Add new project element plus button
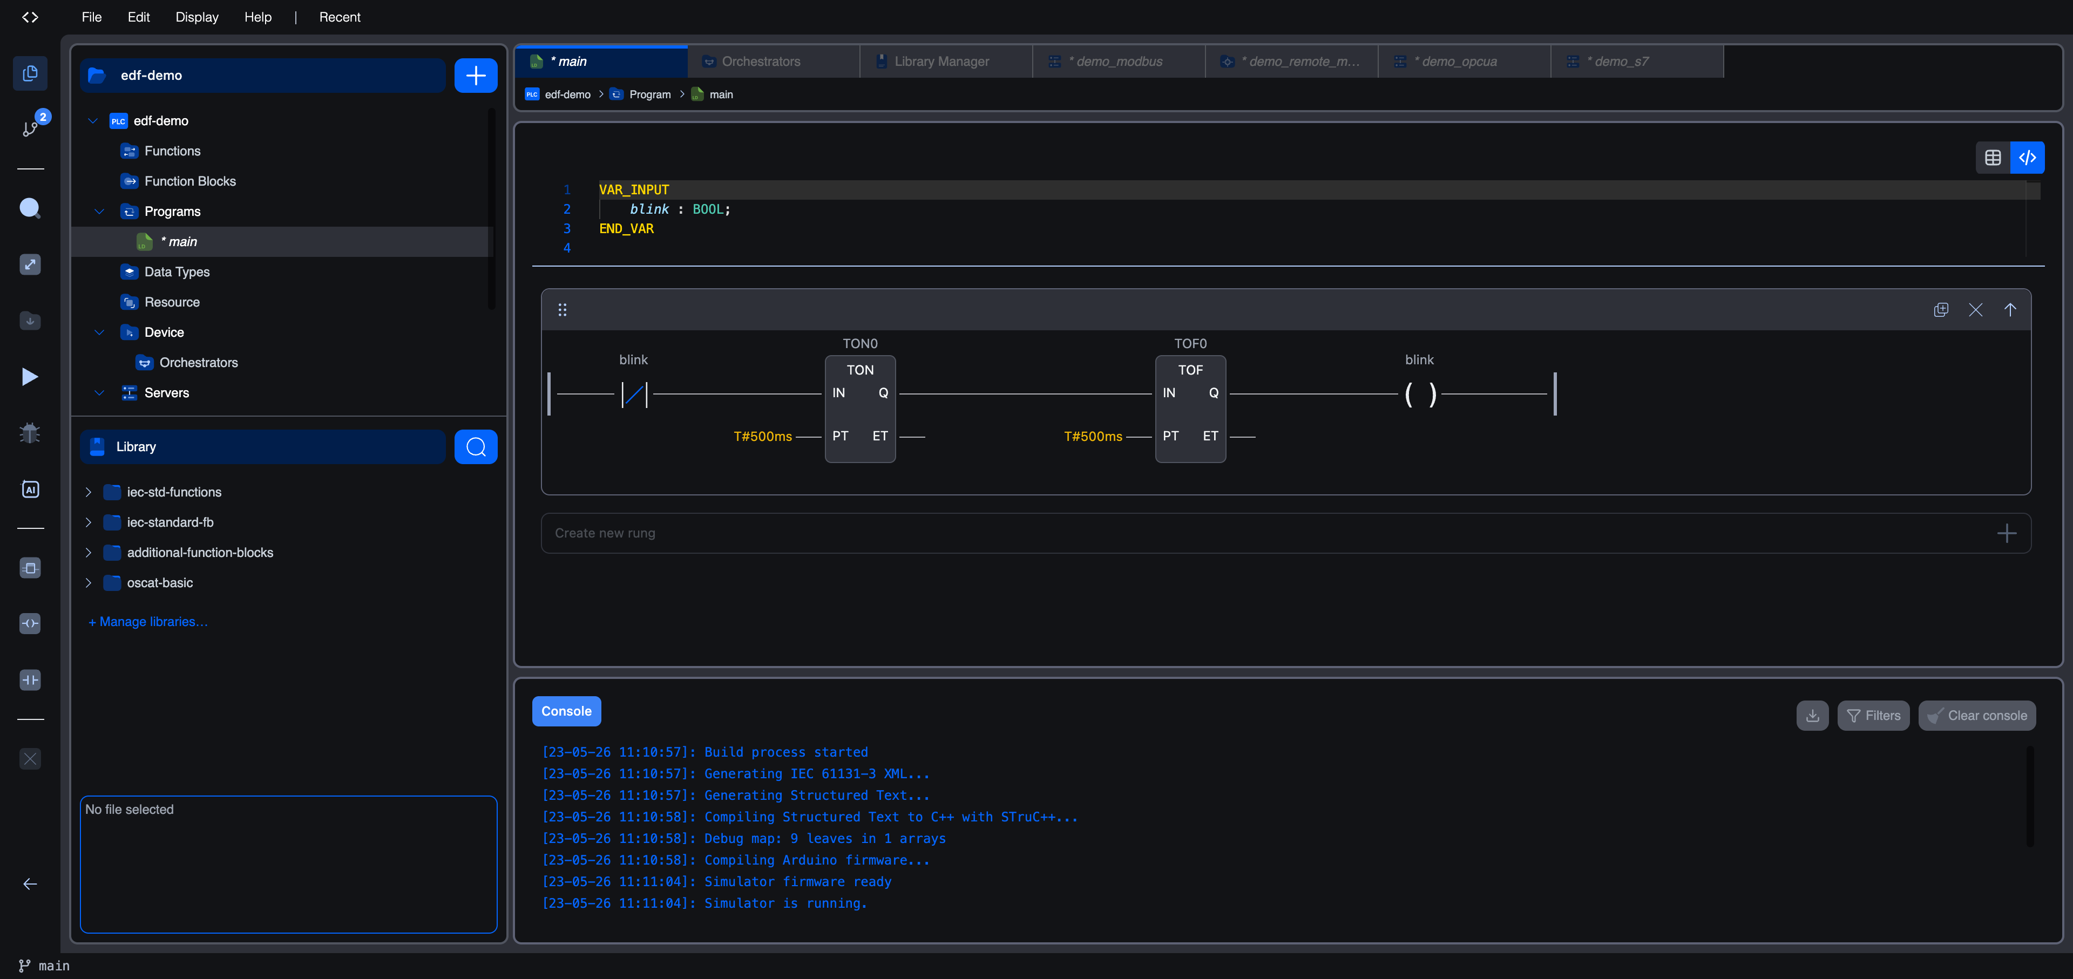The image size is (2073, 979). 476,76
